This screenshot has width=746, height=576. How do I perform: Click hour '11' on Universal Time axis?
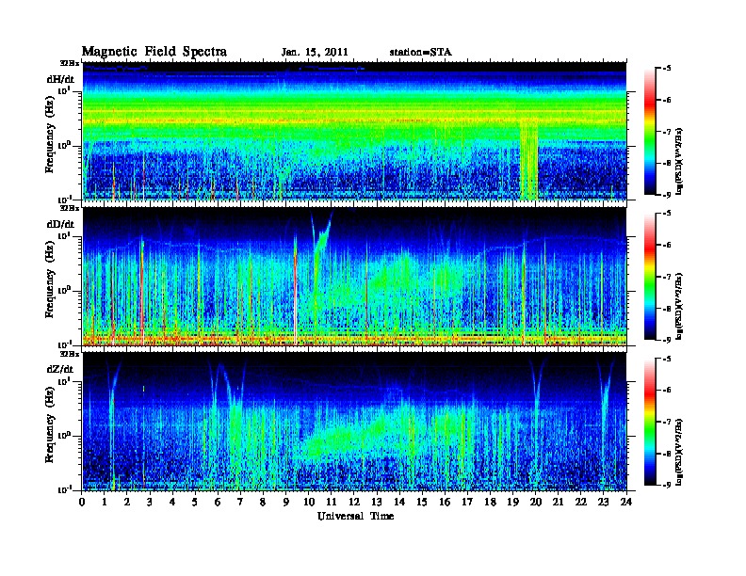click(x=332, y=502)
